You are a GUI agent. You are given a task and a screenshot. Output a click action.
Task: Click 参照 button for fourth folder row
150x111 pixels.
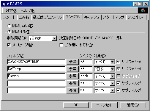(72, 83)
